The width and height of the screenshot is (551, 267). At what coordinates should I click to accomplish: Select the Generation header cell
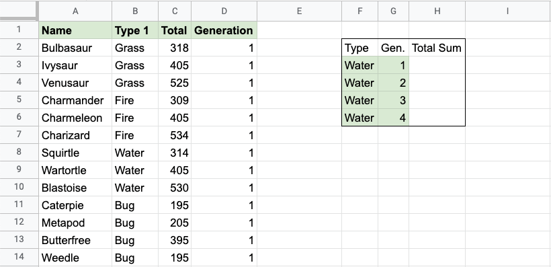(x=224, y=30)
